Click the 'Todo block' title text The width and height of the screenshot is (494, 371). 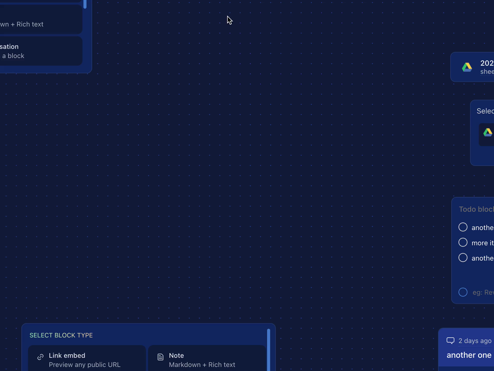coord(476,209)
